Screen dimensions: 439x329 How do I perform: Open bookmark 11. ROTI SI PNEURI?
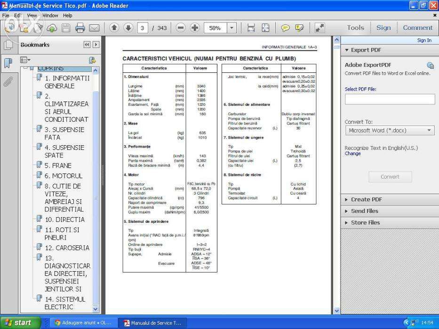point(62,234)
